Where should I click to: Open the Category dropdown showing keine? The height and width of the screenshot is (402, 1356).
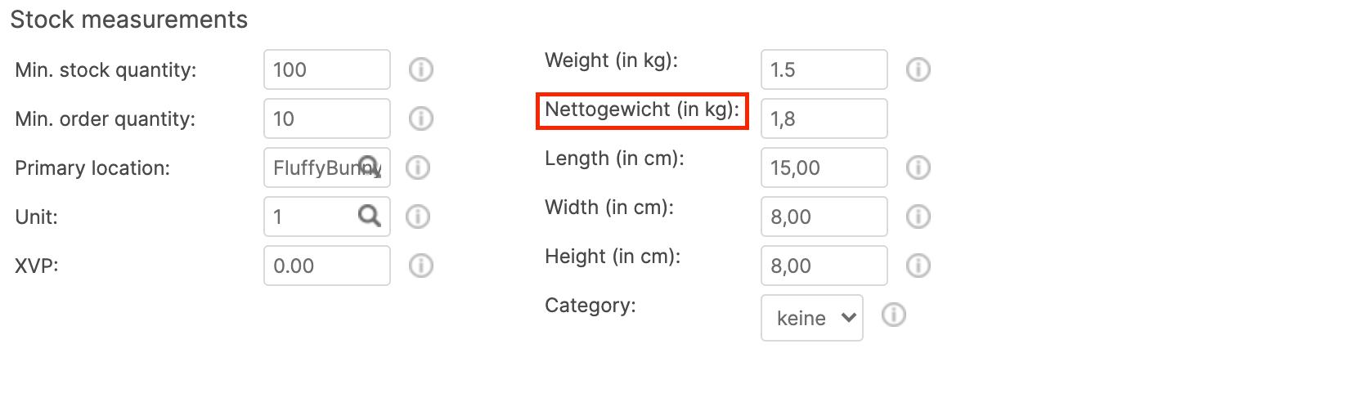pyautogui.click(x=812, y=318)
